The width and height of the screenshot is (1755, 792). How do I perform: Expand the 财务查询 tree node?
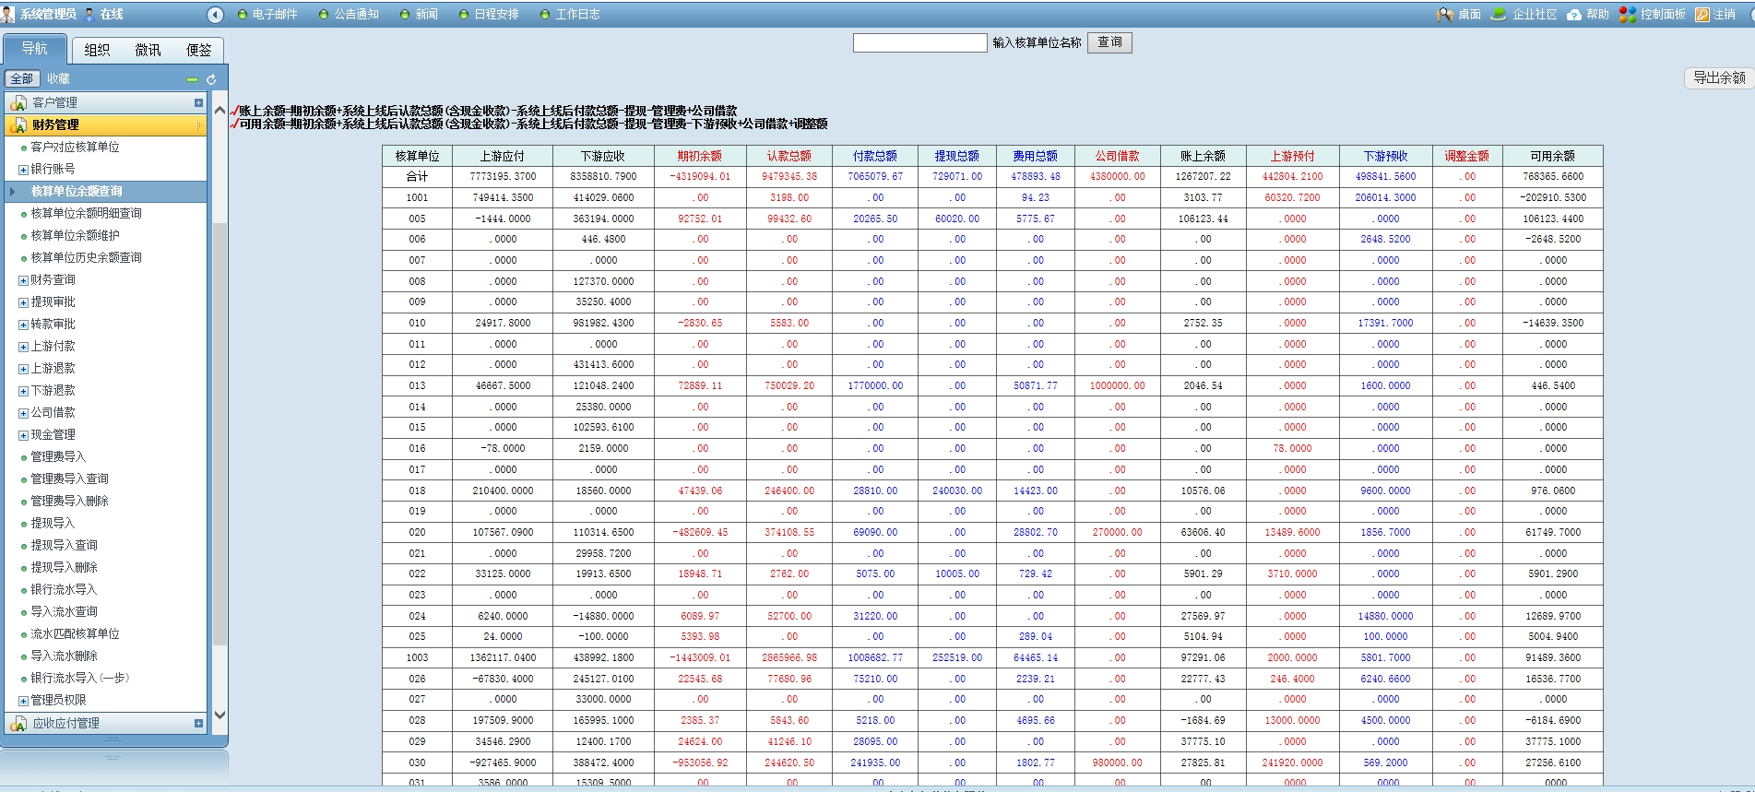(23, 280)
